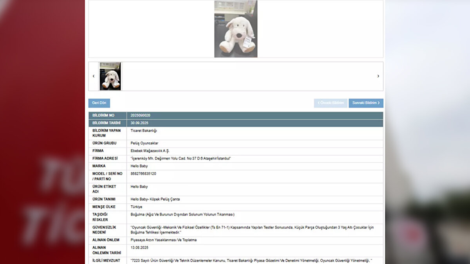The width and height of the screenshot is (470, 264).
Task: Go to Sonraki Bildirim
Action: pos(366,103)
